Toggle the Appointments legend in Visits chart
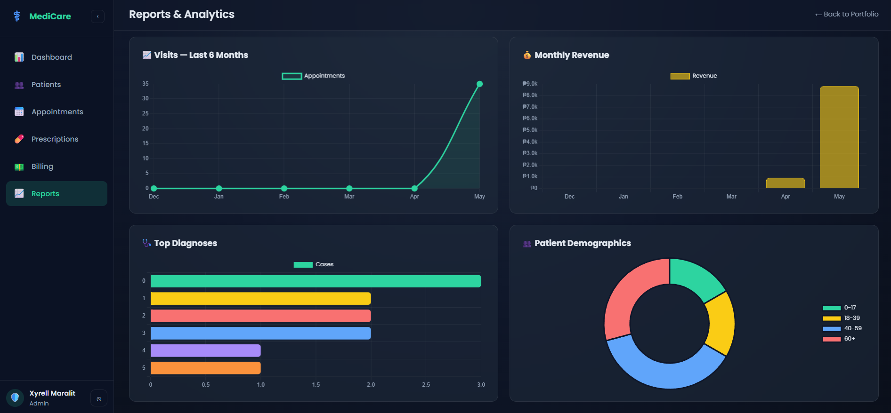Image resolution: width=891 pixels, height=413 pixels. (313, 76)
